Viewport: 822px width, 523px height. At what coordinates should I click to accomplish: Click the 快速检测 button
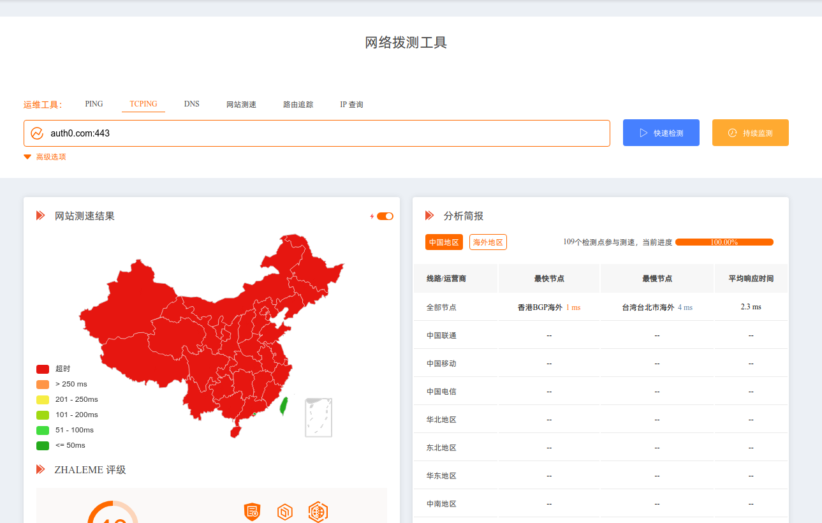point(661,133)
